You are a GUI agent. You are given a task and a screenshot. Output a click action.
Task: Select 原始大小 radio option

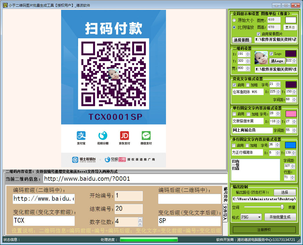tap(234, 20)
